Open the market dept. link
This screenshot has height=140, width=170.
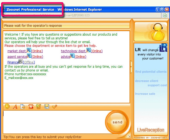(17, 51)
